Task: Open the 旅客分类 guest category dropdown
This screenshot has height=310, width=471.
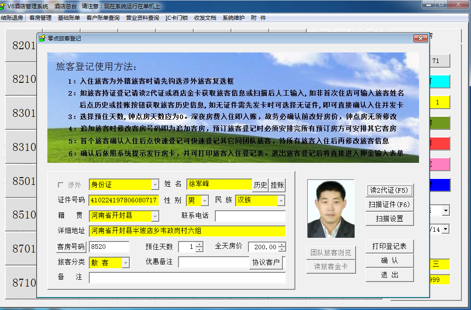Action: 126,263
